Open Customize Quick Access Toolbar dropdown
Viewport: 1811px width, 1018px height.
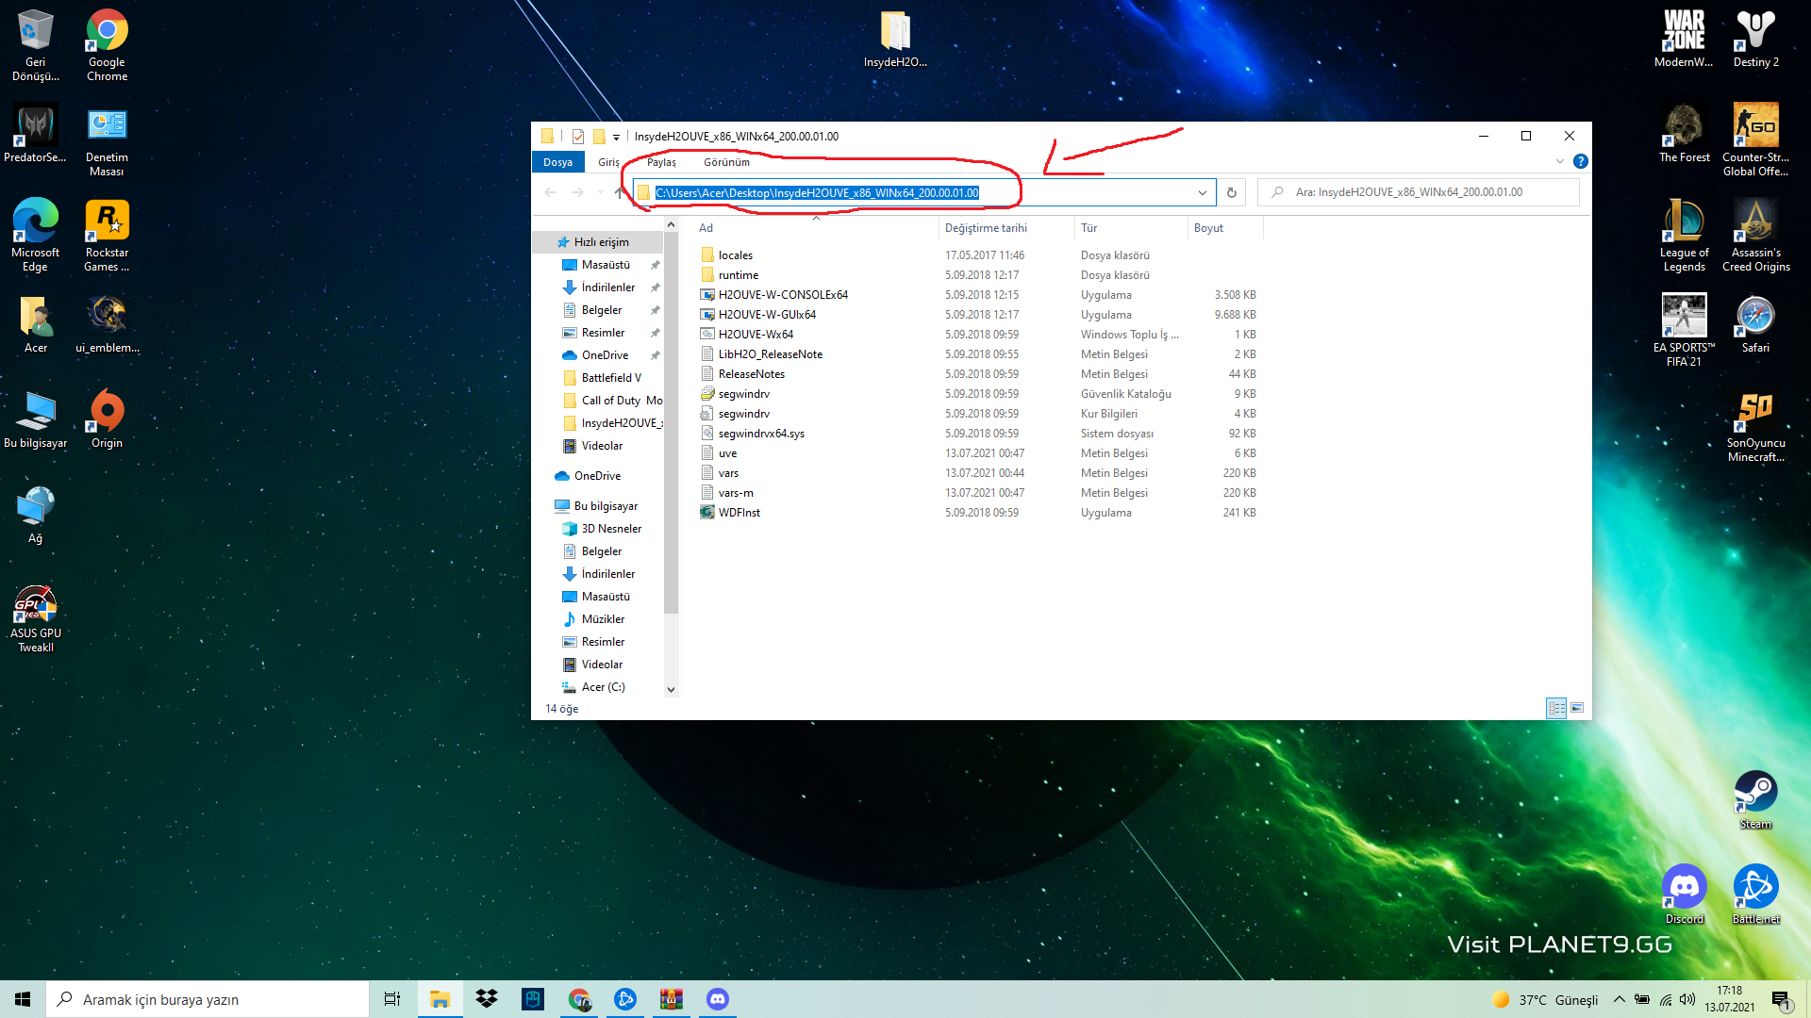(616, 138)
